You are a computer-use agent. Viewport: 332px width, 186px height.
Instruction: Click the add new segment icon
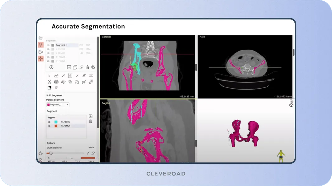click(69, 67)
